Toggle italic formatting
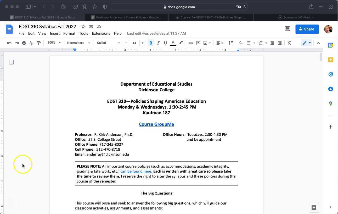338x214 pixels. point(158,43)
